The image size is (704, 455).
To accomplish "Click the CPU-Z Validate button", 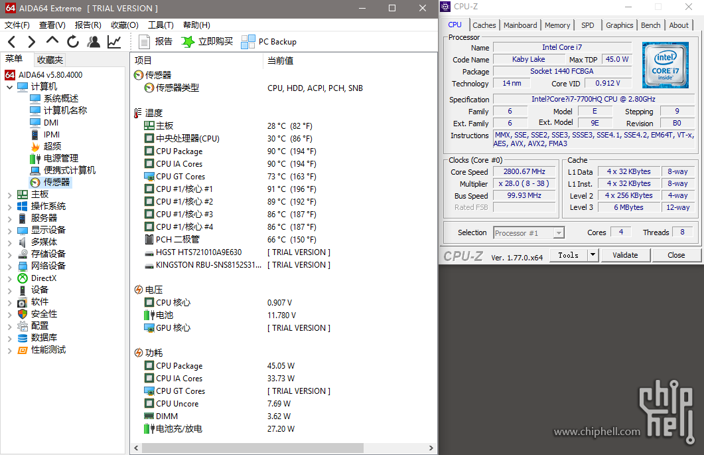I will (625, 255).
